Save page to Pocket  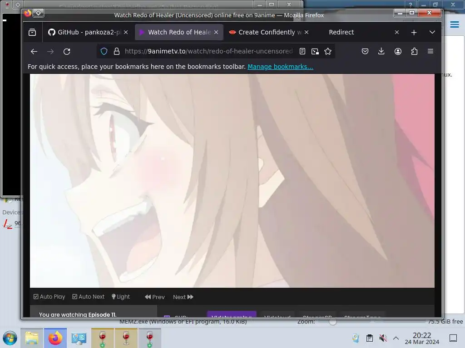[365, 52]
